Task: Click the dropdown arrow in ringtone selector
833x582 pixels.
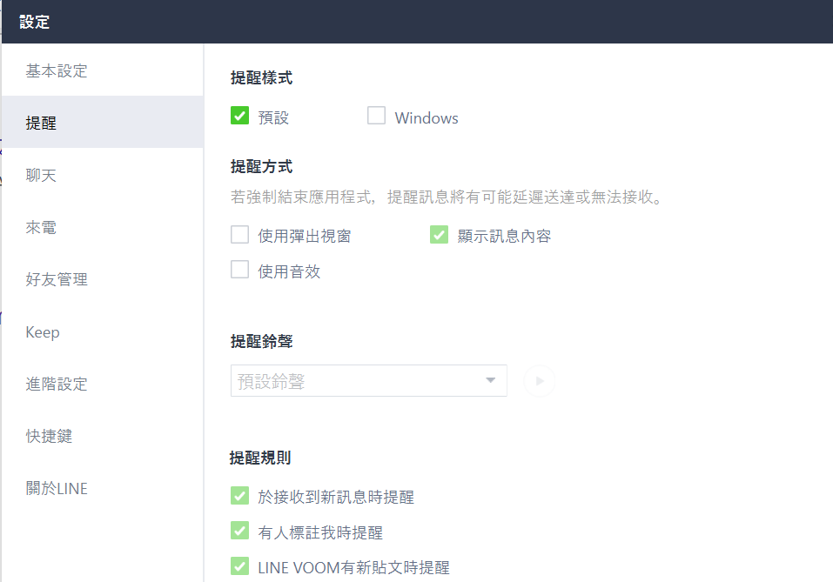Action: click(490, 380)
